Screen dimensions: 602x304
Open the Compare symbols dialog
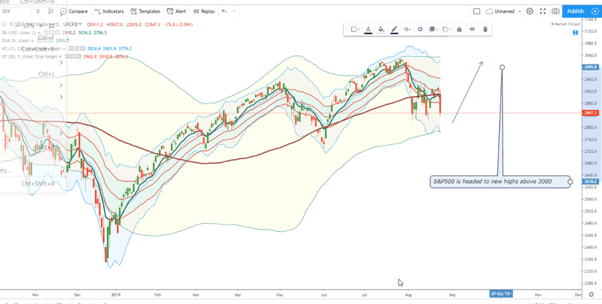(74, 11)
